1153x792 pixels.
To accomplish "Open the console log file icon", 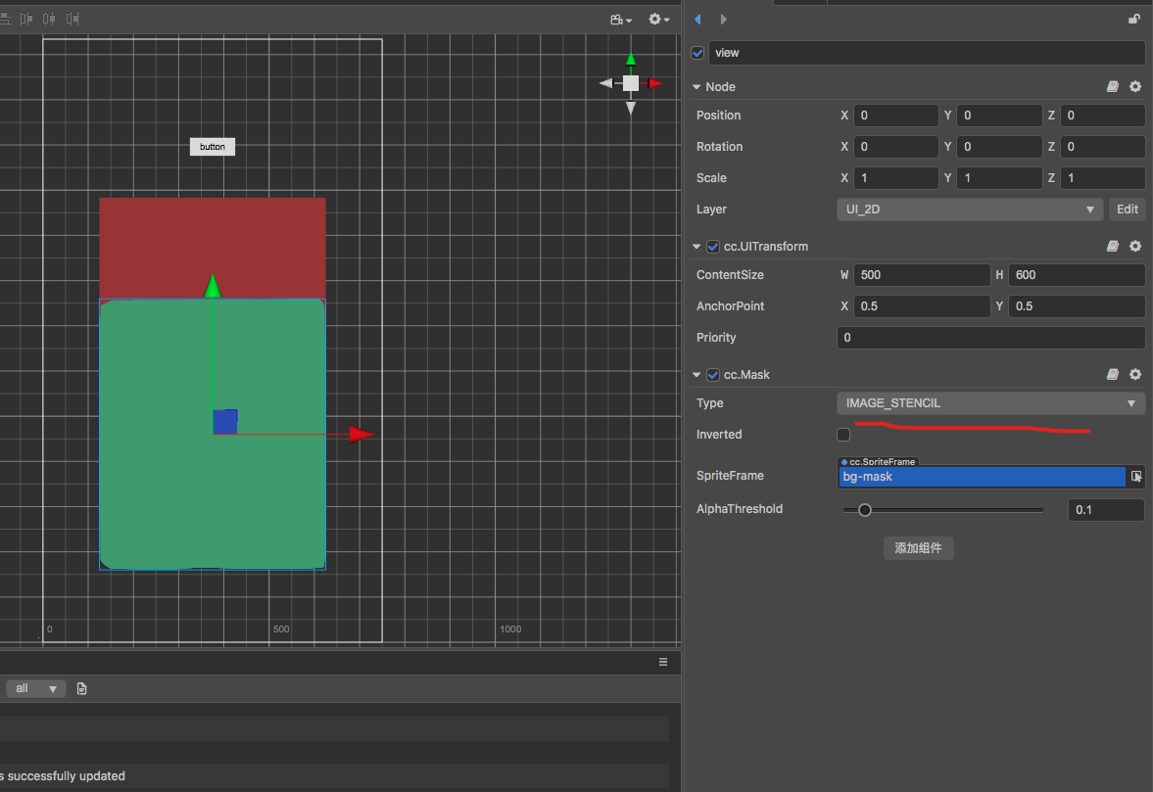I will 82,688.
